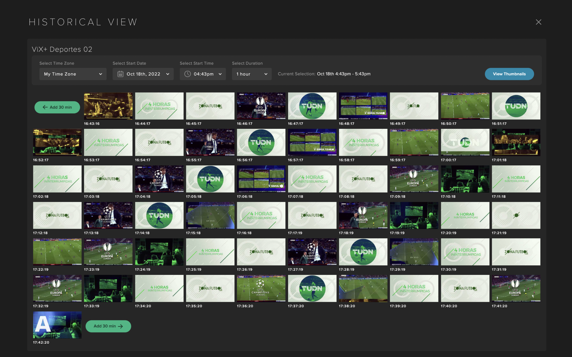Open the coach thumbnail at 16:55:17
Image resolution: width=572 pixels, height=357 pixels.
pos(210,143)
